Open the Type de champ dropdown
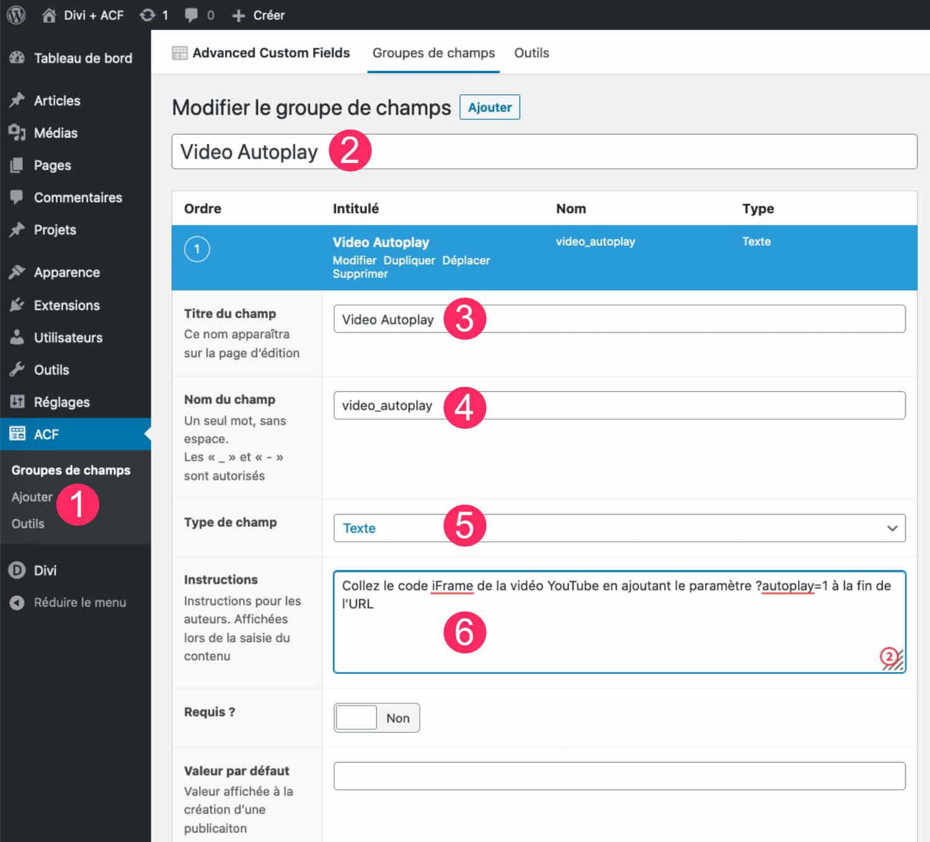Screen dimensions: 930x842 click(x=619, y=528)
